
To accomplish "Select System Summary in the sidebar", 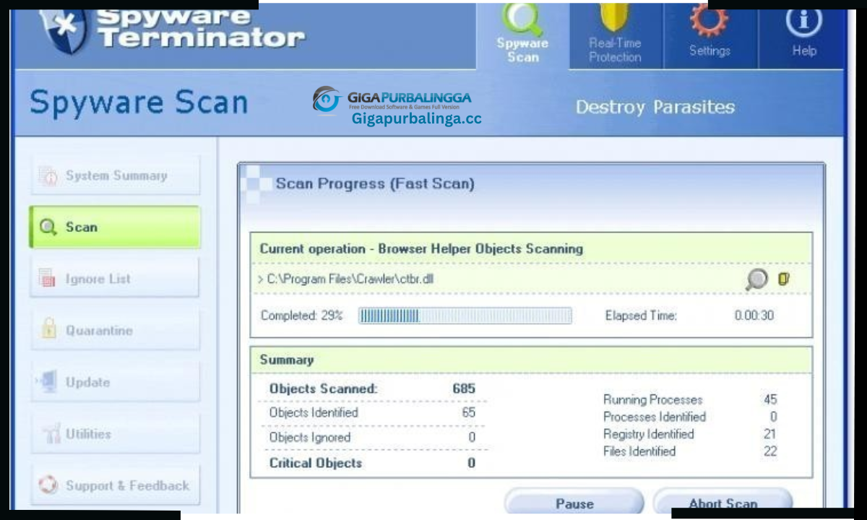I will click(115, 175).
